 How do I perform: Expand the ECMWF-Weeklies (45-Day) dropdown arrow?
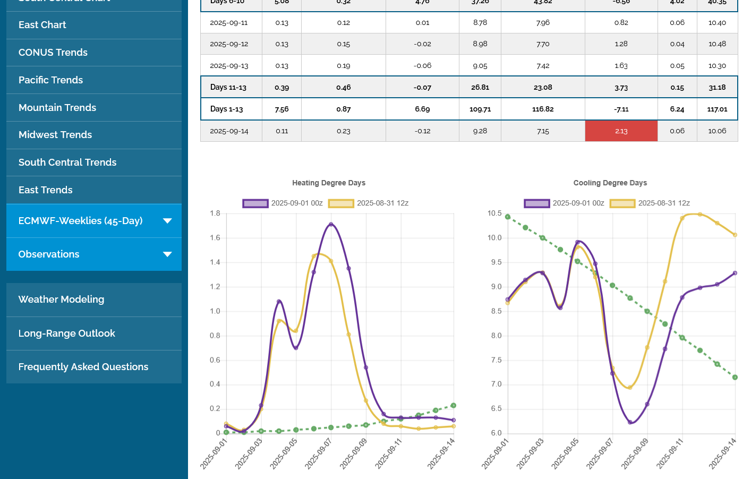pos(167,221)
